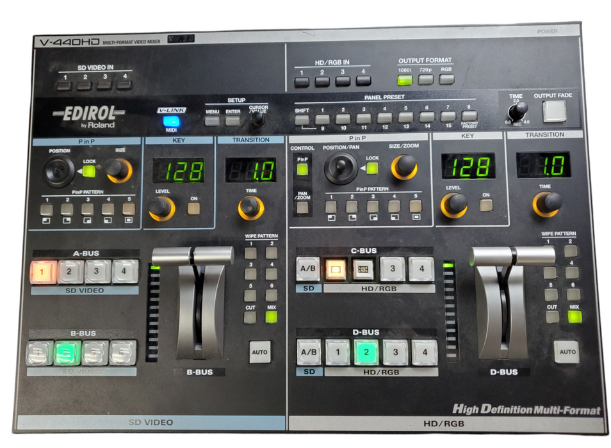
Task: Select HD MIX transition button
Action: pyautogui.click(x=574, y=316)
